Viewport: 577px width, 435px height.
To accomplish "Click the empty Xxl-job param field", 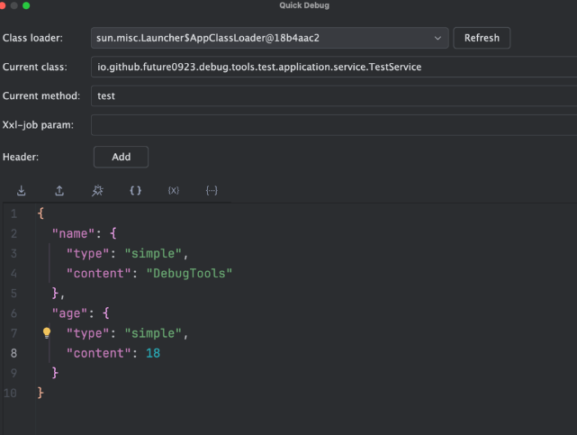I will [x=333, y=124].
